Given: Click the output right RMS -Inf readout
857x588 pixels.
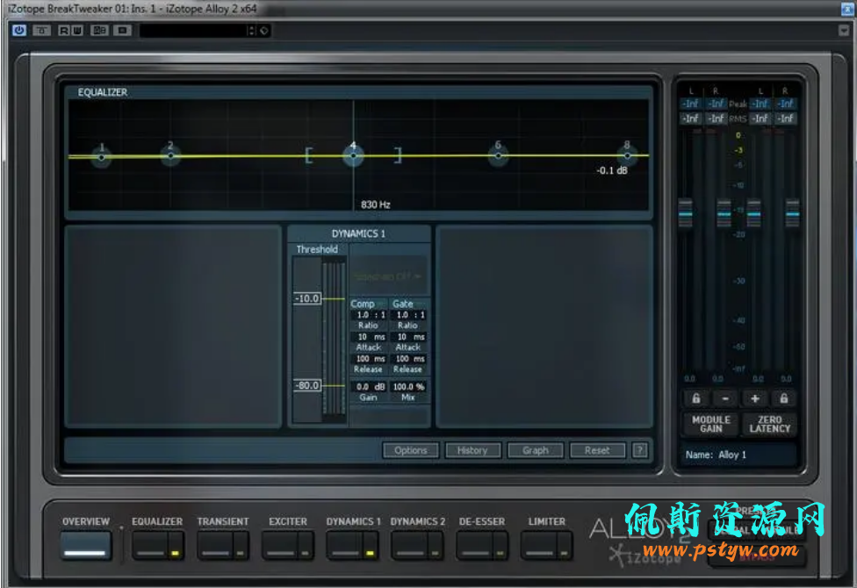Looking at the screenshot, I should coord(786,118).
